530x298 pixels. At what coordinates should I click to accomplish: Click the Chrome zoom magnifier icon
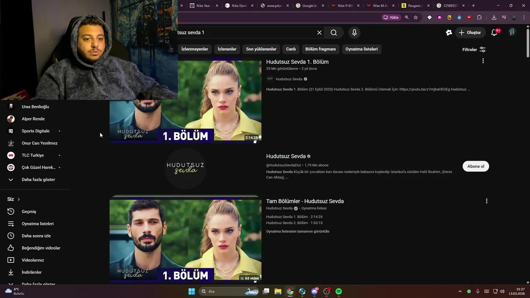(x=407, y=17)
